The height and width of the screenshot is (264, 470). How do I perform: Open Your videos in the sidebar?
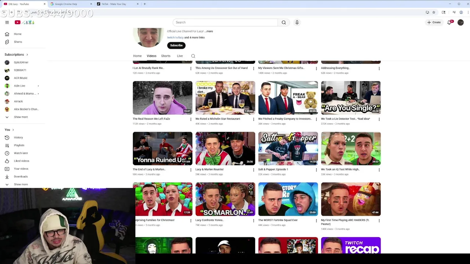coord(21,169)
